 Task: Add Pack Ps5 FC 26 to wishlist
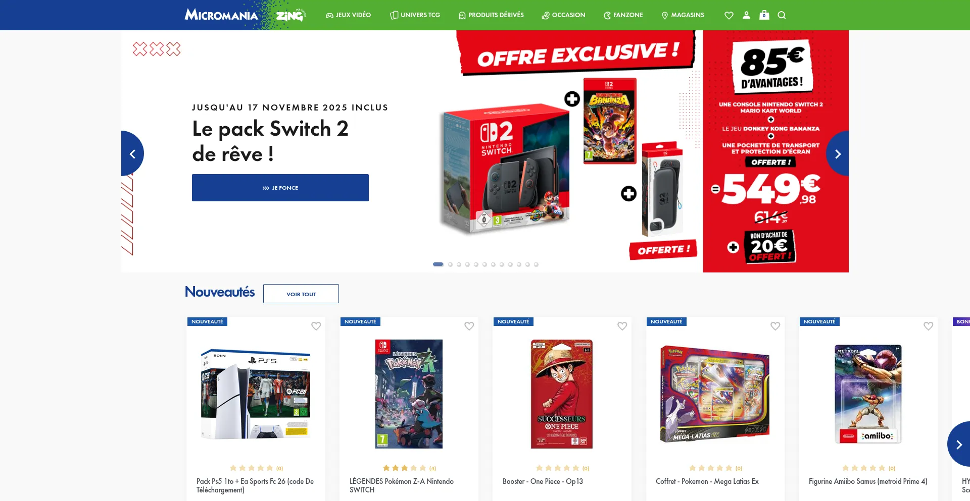click(x=316, y=326)
